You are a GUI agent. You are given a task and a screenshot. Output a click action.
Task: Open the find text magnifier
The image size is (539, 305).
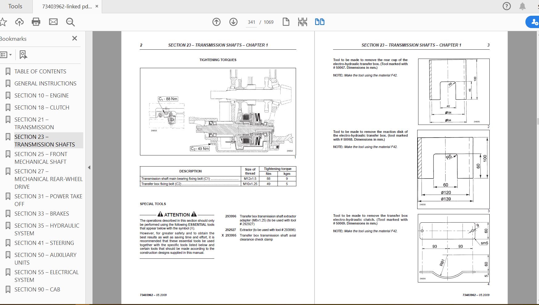(70, 22)
